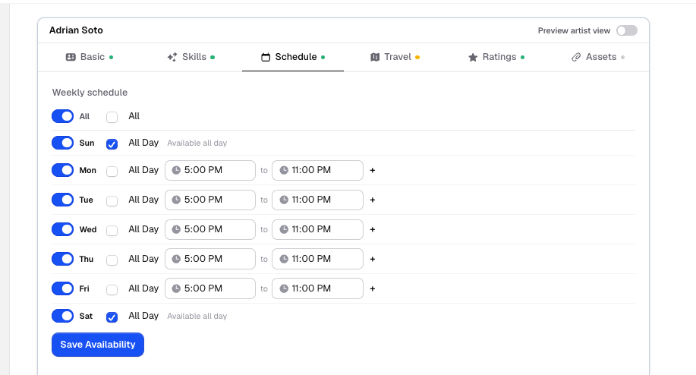Open the Ratings tab
Viewport: 696px width, 375px height.
point(496,57)
